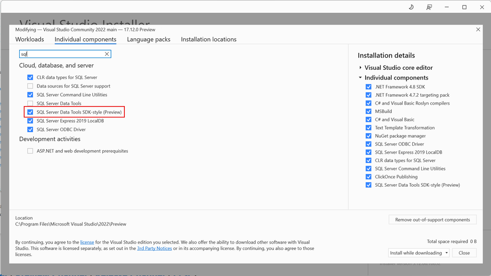
Task: Open the Install while downloading dropdown
Action: tap(419, 253)
